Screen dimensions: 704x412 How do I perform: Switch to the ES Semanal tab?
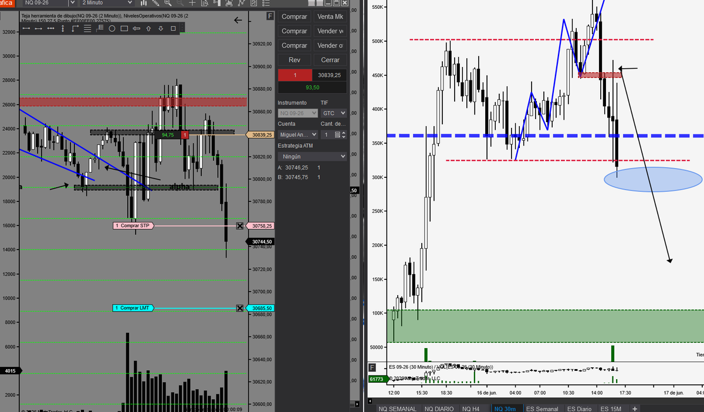click(x=543, y=408)
